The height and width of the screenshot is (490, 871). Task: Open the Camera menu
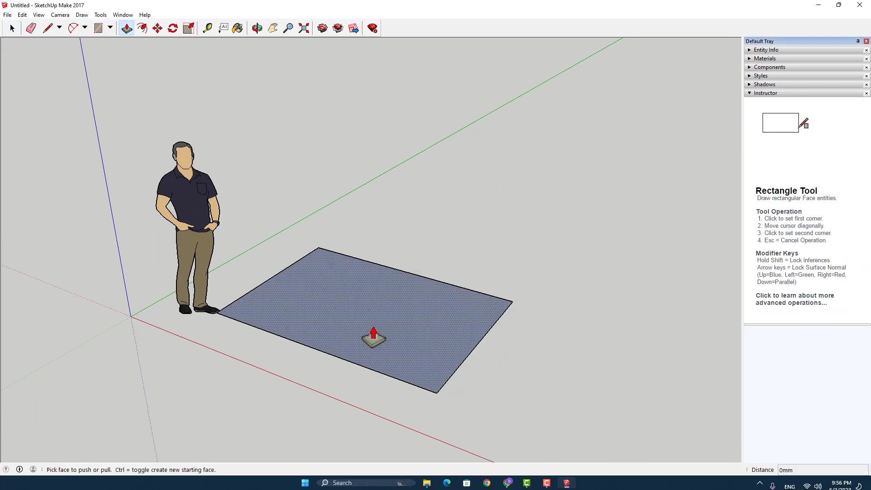pos(60,15)
